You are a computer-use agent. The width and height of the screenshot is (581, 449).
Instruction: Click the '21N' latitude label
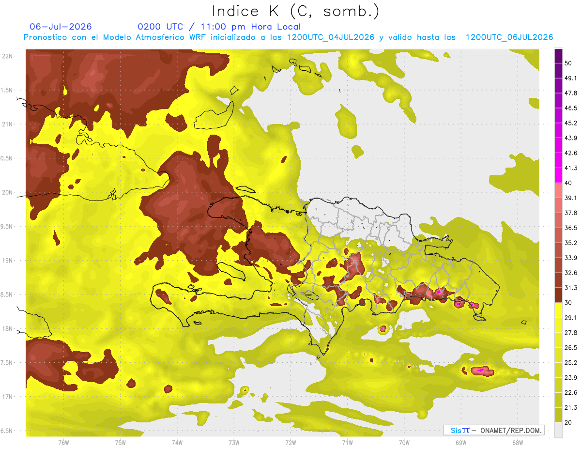8,124
